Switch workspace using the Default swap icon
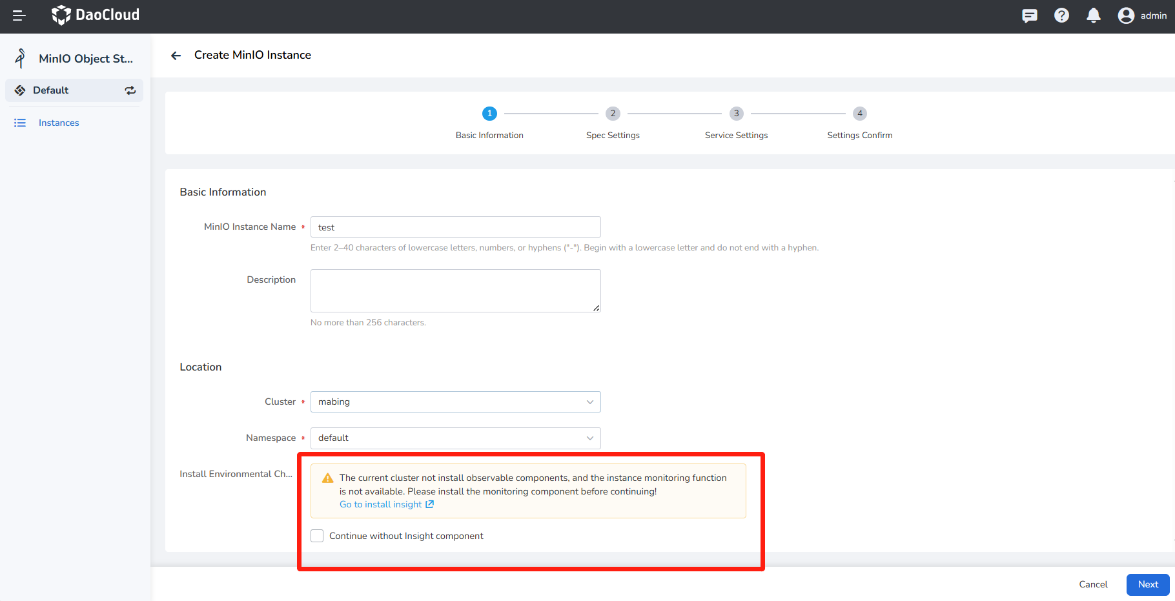The height and width of the screenshot is (601, 1175). point(130,90)
